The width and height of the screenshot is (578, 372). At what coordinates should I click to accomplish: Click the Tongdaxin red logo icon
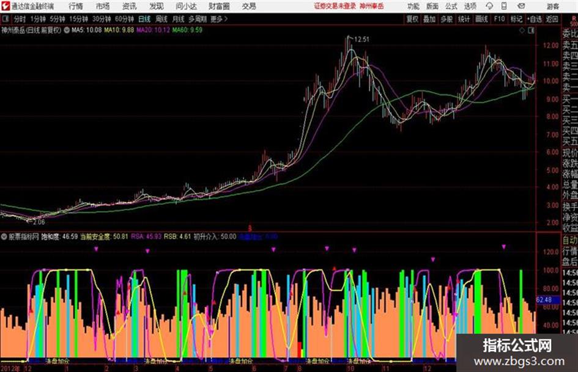[5, 6]
